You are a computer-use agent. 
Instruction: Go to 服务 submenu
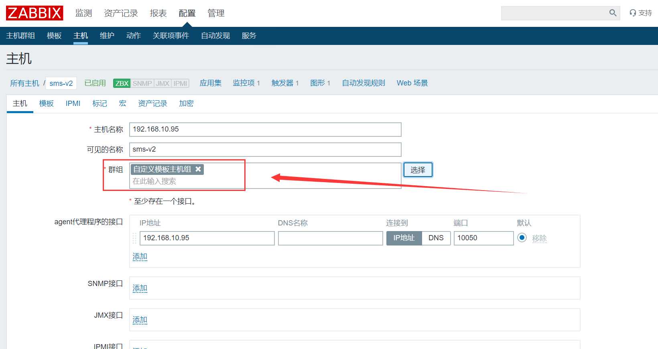(x=249, y=36)
